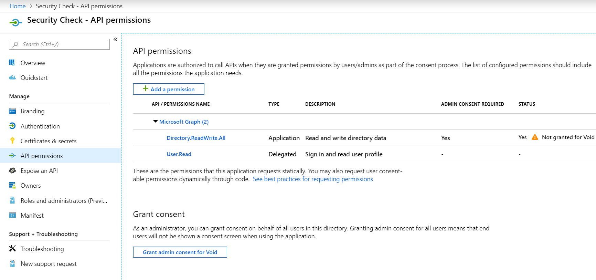Click the search magnifier icon

pos(15,44)
